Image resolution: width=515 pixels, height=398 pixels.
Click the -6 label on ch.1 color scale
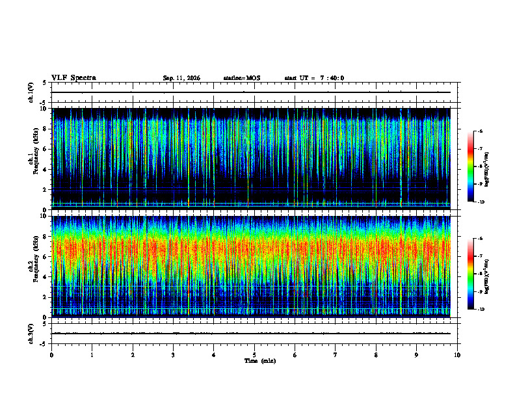coord(480,131)
